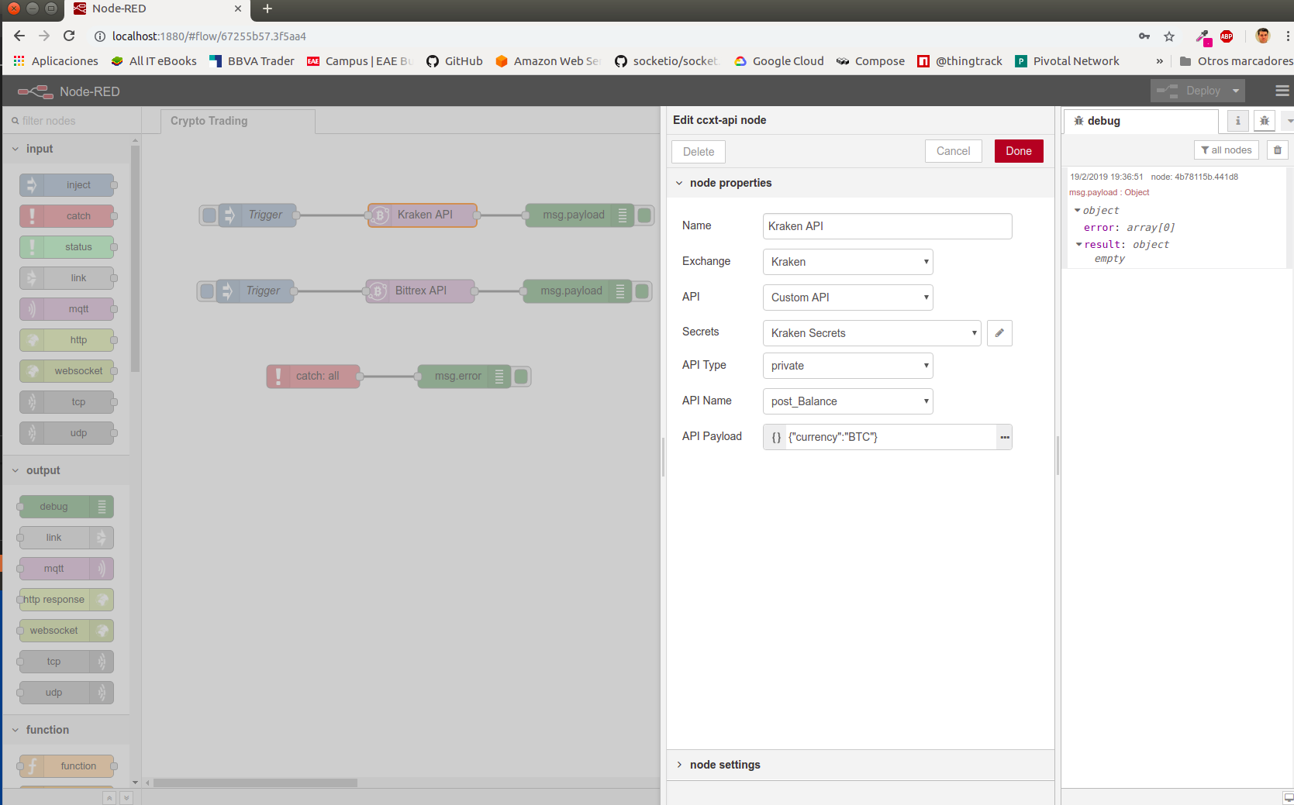
Task: Toggle Bittrex flow msg.payload debug node
Action: click(x=642, y=291)
